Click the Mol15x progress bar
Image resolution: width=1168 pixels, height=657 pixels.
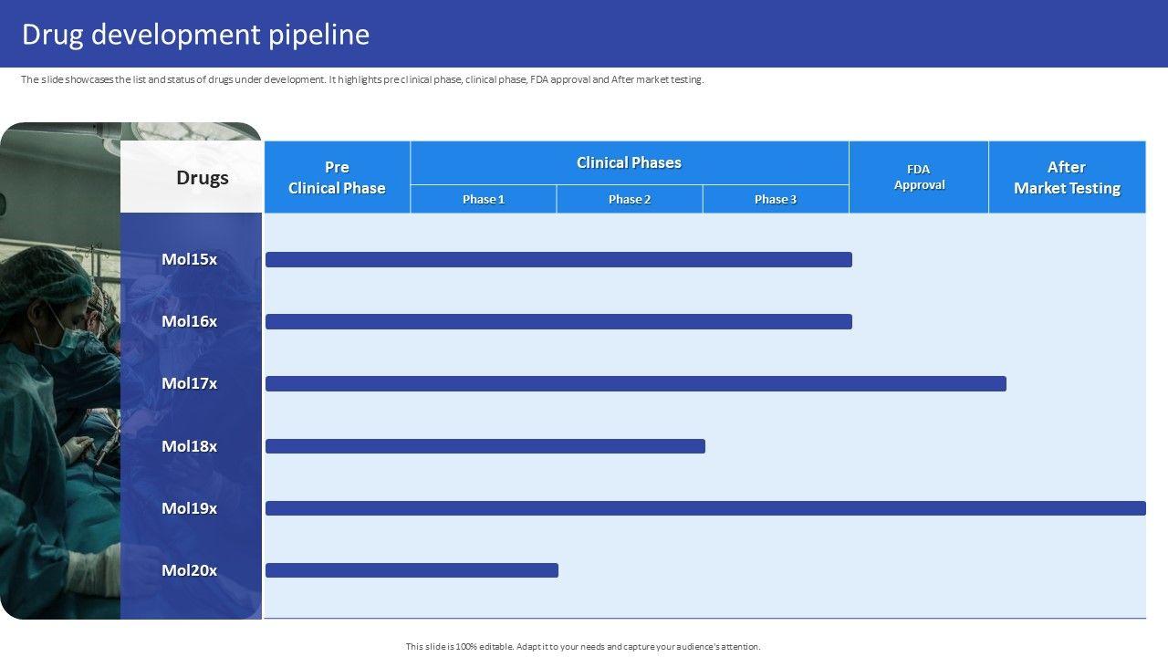(558, 260)
